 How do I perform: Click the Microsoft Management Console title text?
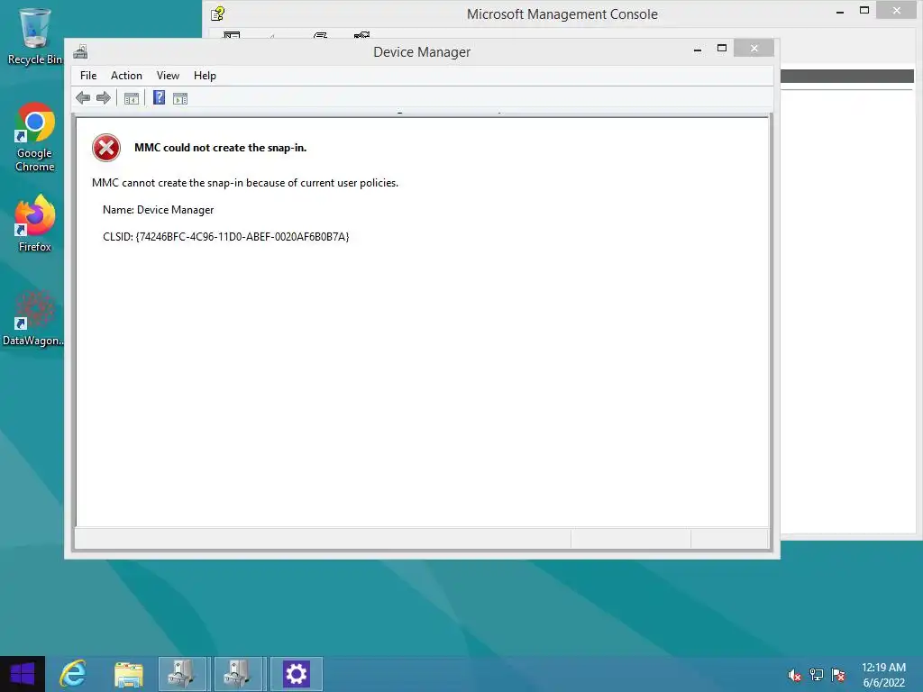[562, 14]
